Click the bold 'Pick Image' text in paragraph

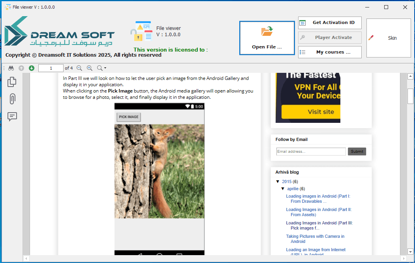120,91
